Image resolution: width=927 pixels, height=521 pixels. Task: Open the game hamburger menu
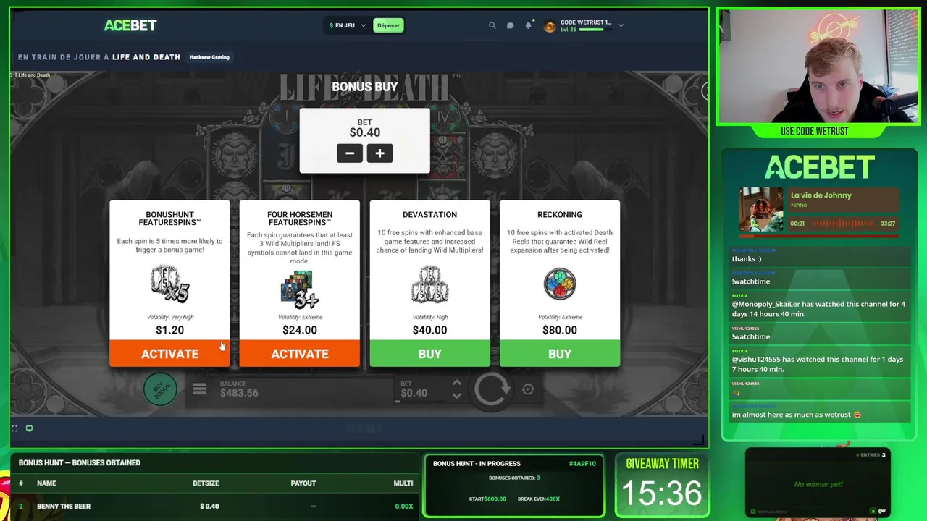coord(199,390)
